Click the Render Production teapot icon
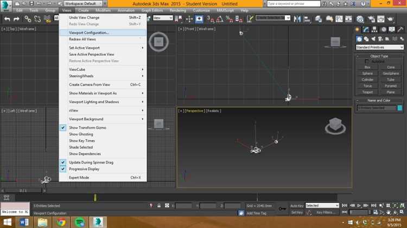 coord(390,18)
